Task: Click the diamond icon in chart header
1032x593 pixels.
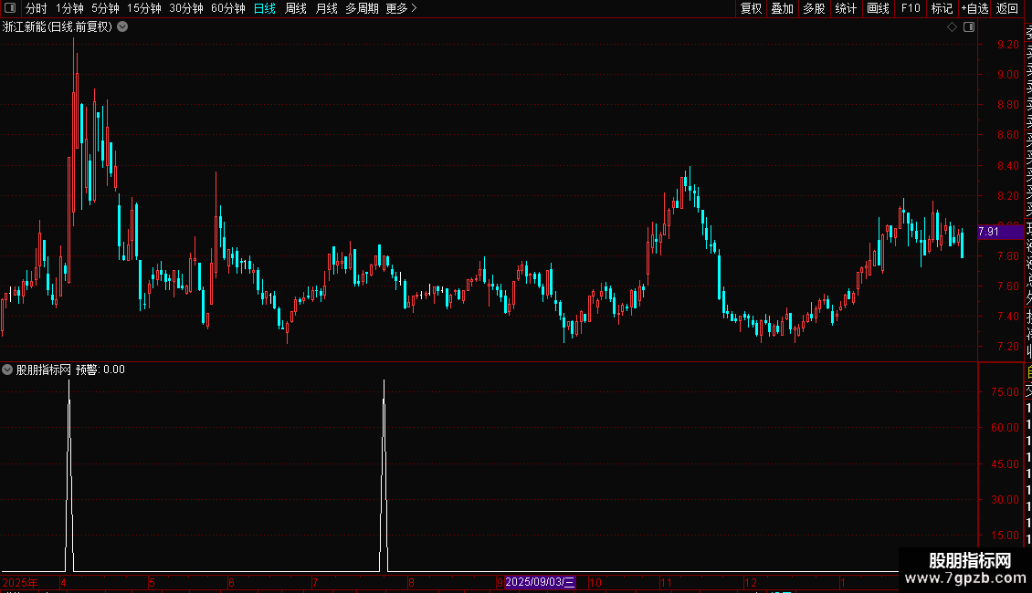Action: (952, 27)
